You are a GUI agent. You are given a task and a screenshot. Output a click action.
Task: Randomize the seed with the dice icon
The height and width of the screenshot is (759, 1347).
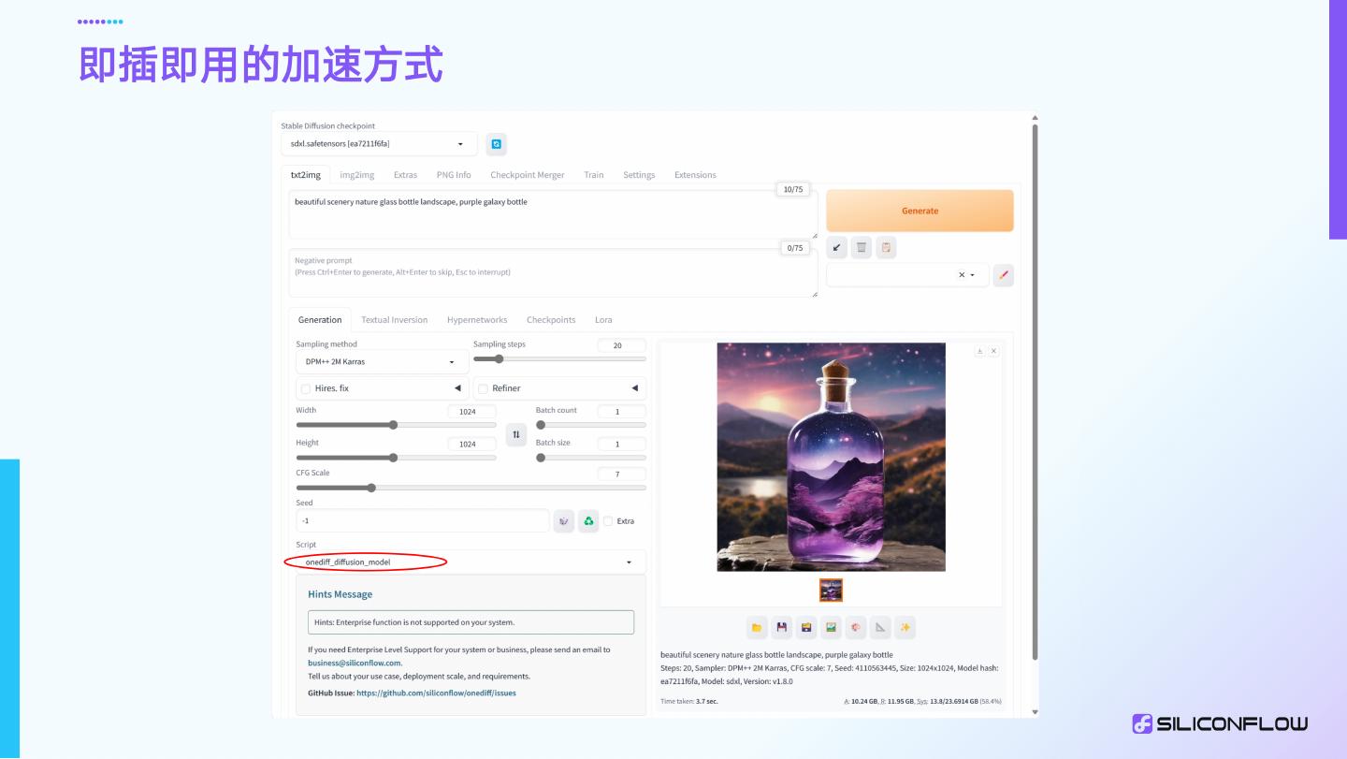(x=564, y=521)
